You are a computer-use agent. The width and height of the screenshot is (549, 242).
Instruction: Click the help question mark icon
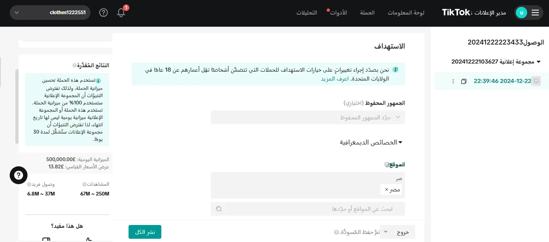coord(103,13)
